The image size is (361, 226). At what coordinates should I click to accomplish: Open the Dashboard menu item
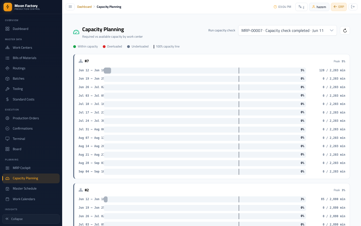click(31, 29)
